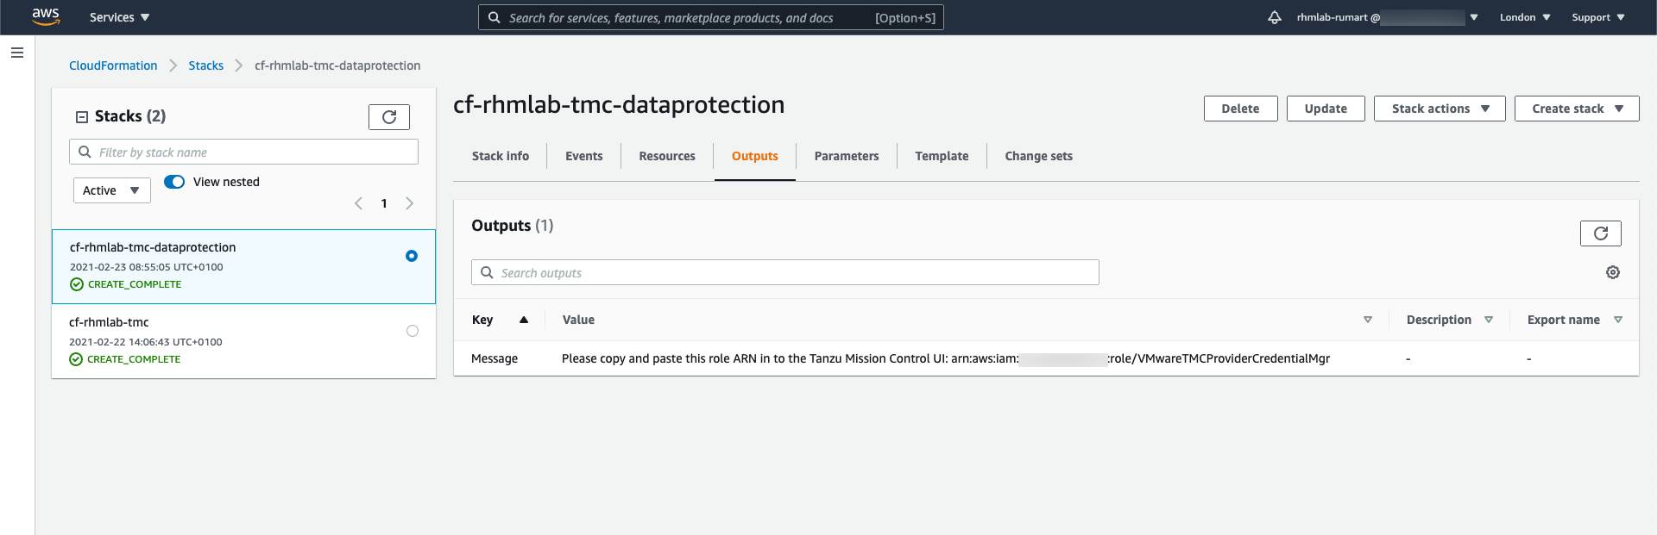Switch to the Events tab
The width and height of the screenshot is (1657, 535).
(583, 156)
